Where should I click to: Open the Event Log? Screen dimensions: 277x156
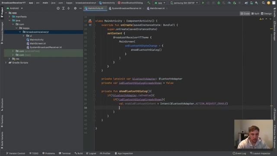point(239,153)
